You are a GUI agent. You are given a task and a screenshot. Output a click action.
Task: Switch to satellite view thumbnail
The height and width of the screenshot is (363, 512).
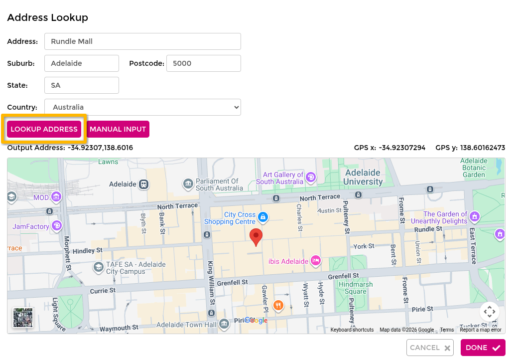click(23, 318)
